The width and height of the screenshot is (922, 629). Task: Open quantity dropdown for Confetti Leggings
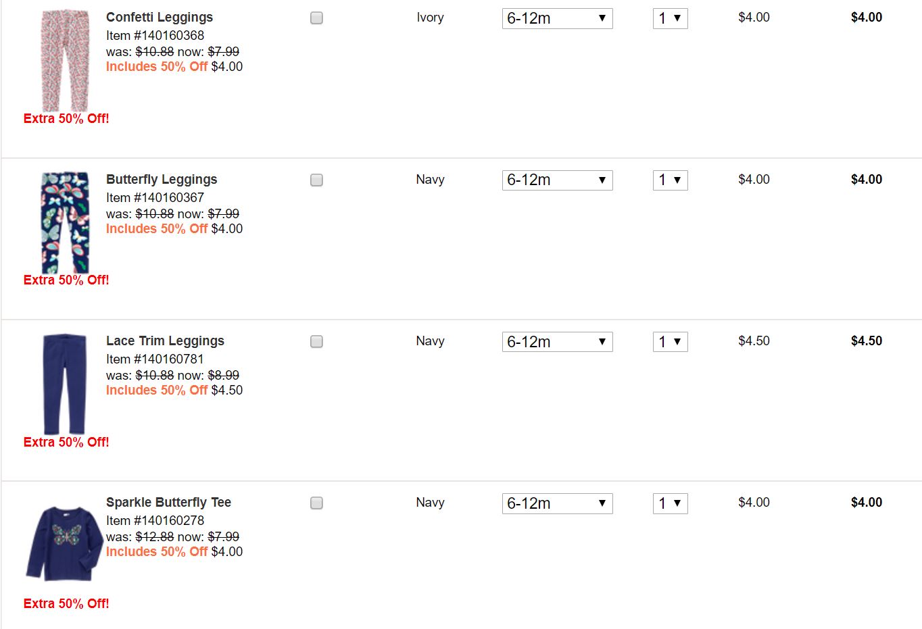(x=670, y=18)
